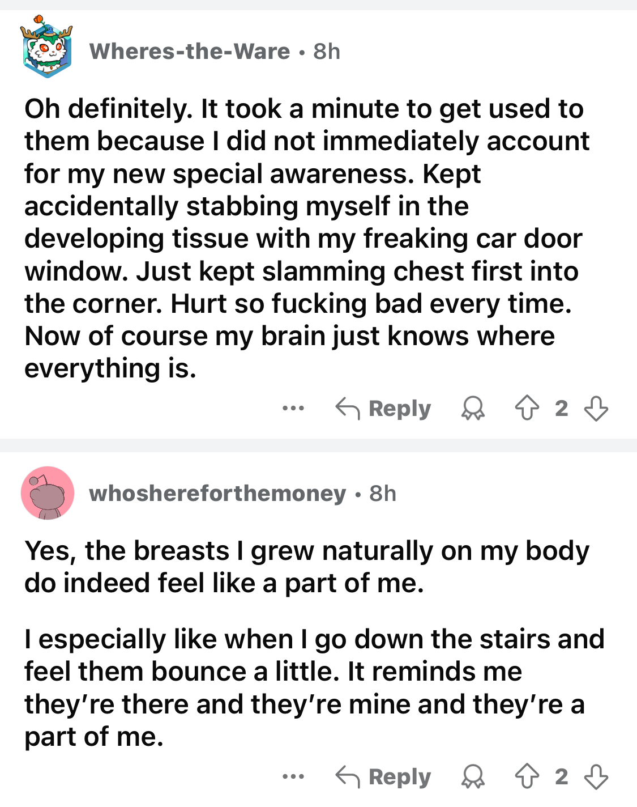Viewport: 637px width, 807px height.
Task: Collapse the comment starting "Oh definitely"
Action: pyautogui.click(x=306, y=238)
